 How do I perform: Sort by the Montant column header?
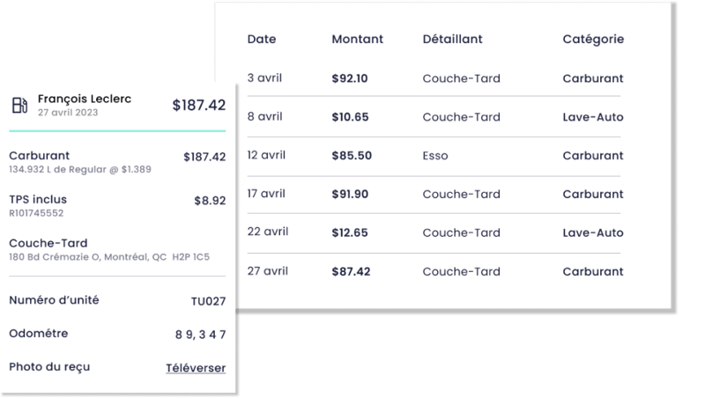358,39
